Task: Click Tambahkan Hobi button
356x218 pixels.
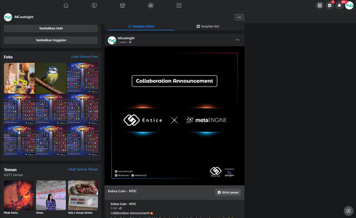Action: click(x=51, y=28)
